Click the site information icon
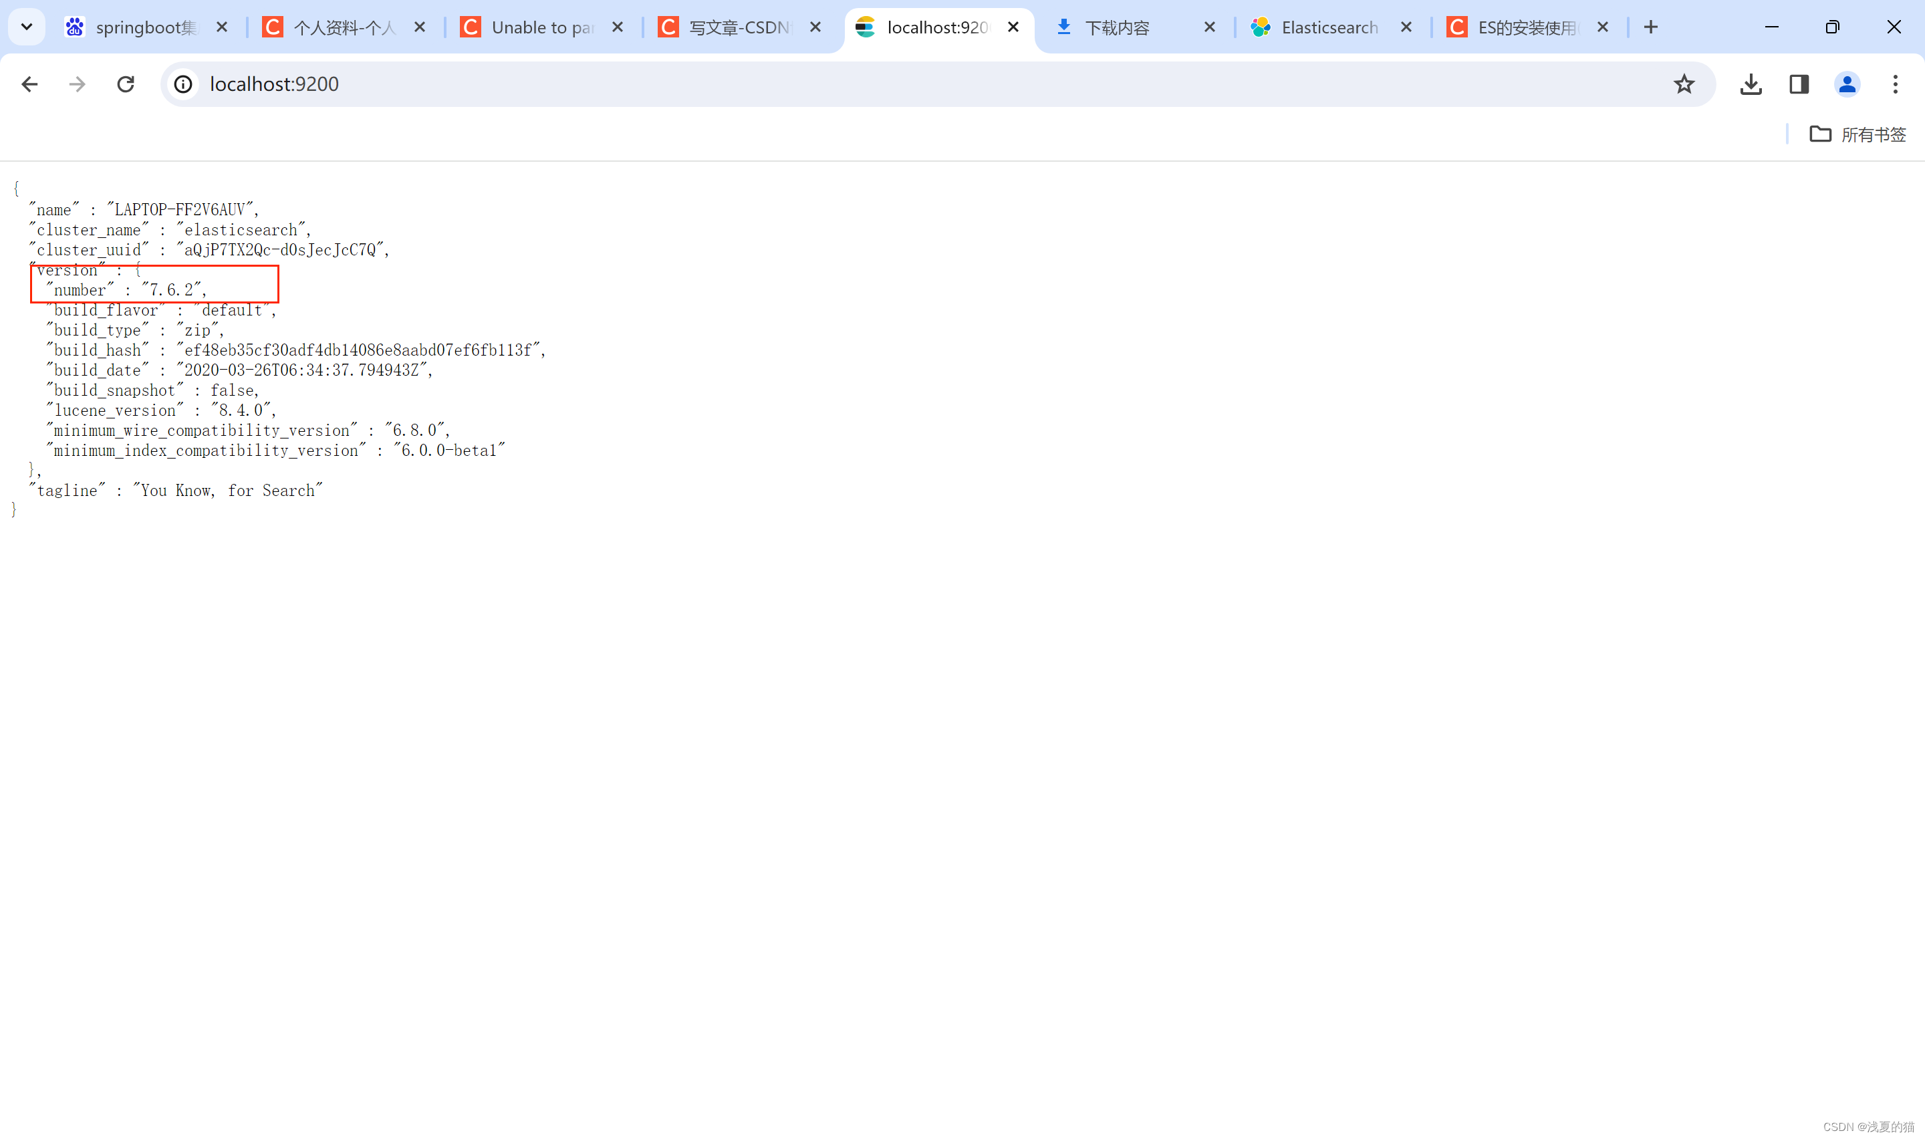The width and height of the screenshot is (1925, 1139). pyautogui.click(x=183, y=84)
